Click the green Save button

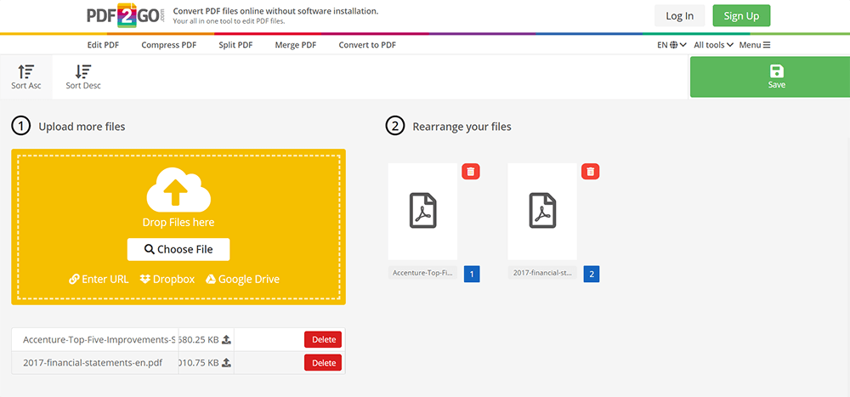coord(776,77)
